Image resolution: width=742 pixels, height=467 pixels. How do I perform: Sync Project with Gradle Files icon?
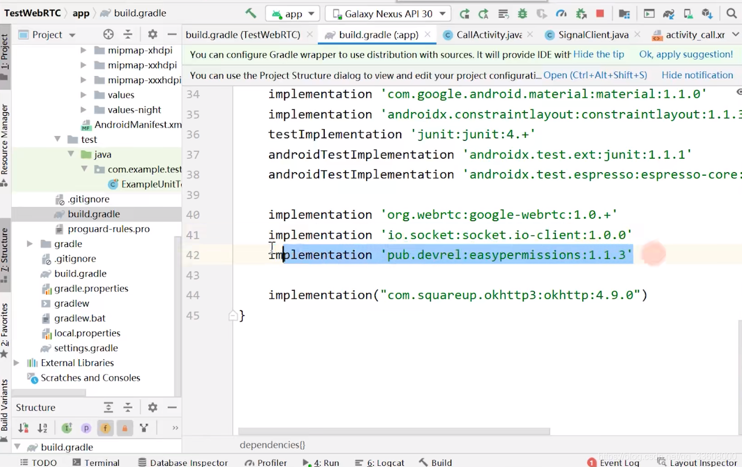(669, 14)
